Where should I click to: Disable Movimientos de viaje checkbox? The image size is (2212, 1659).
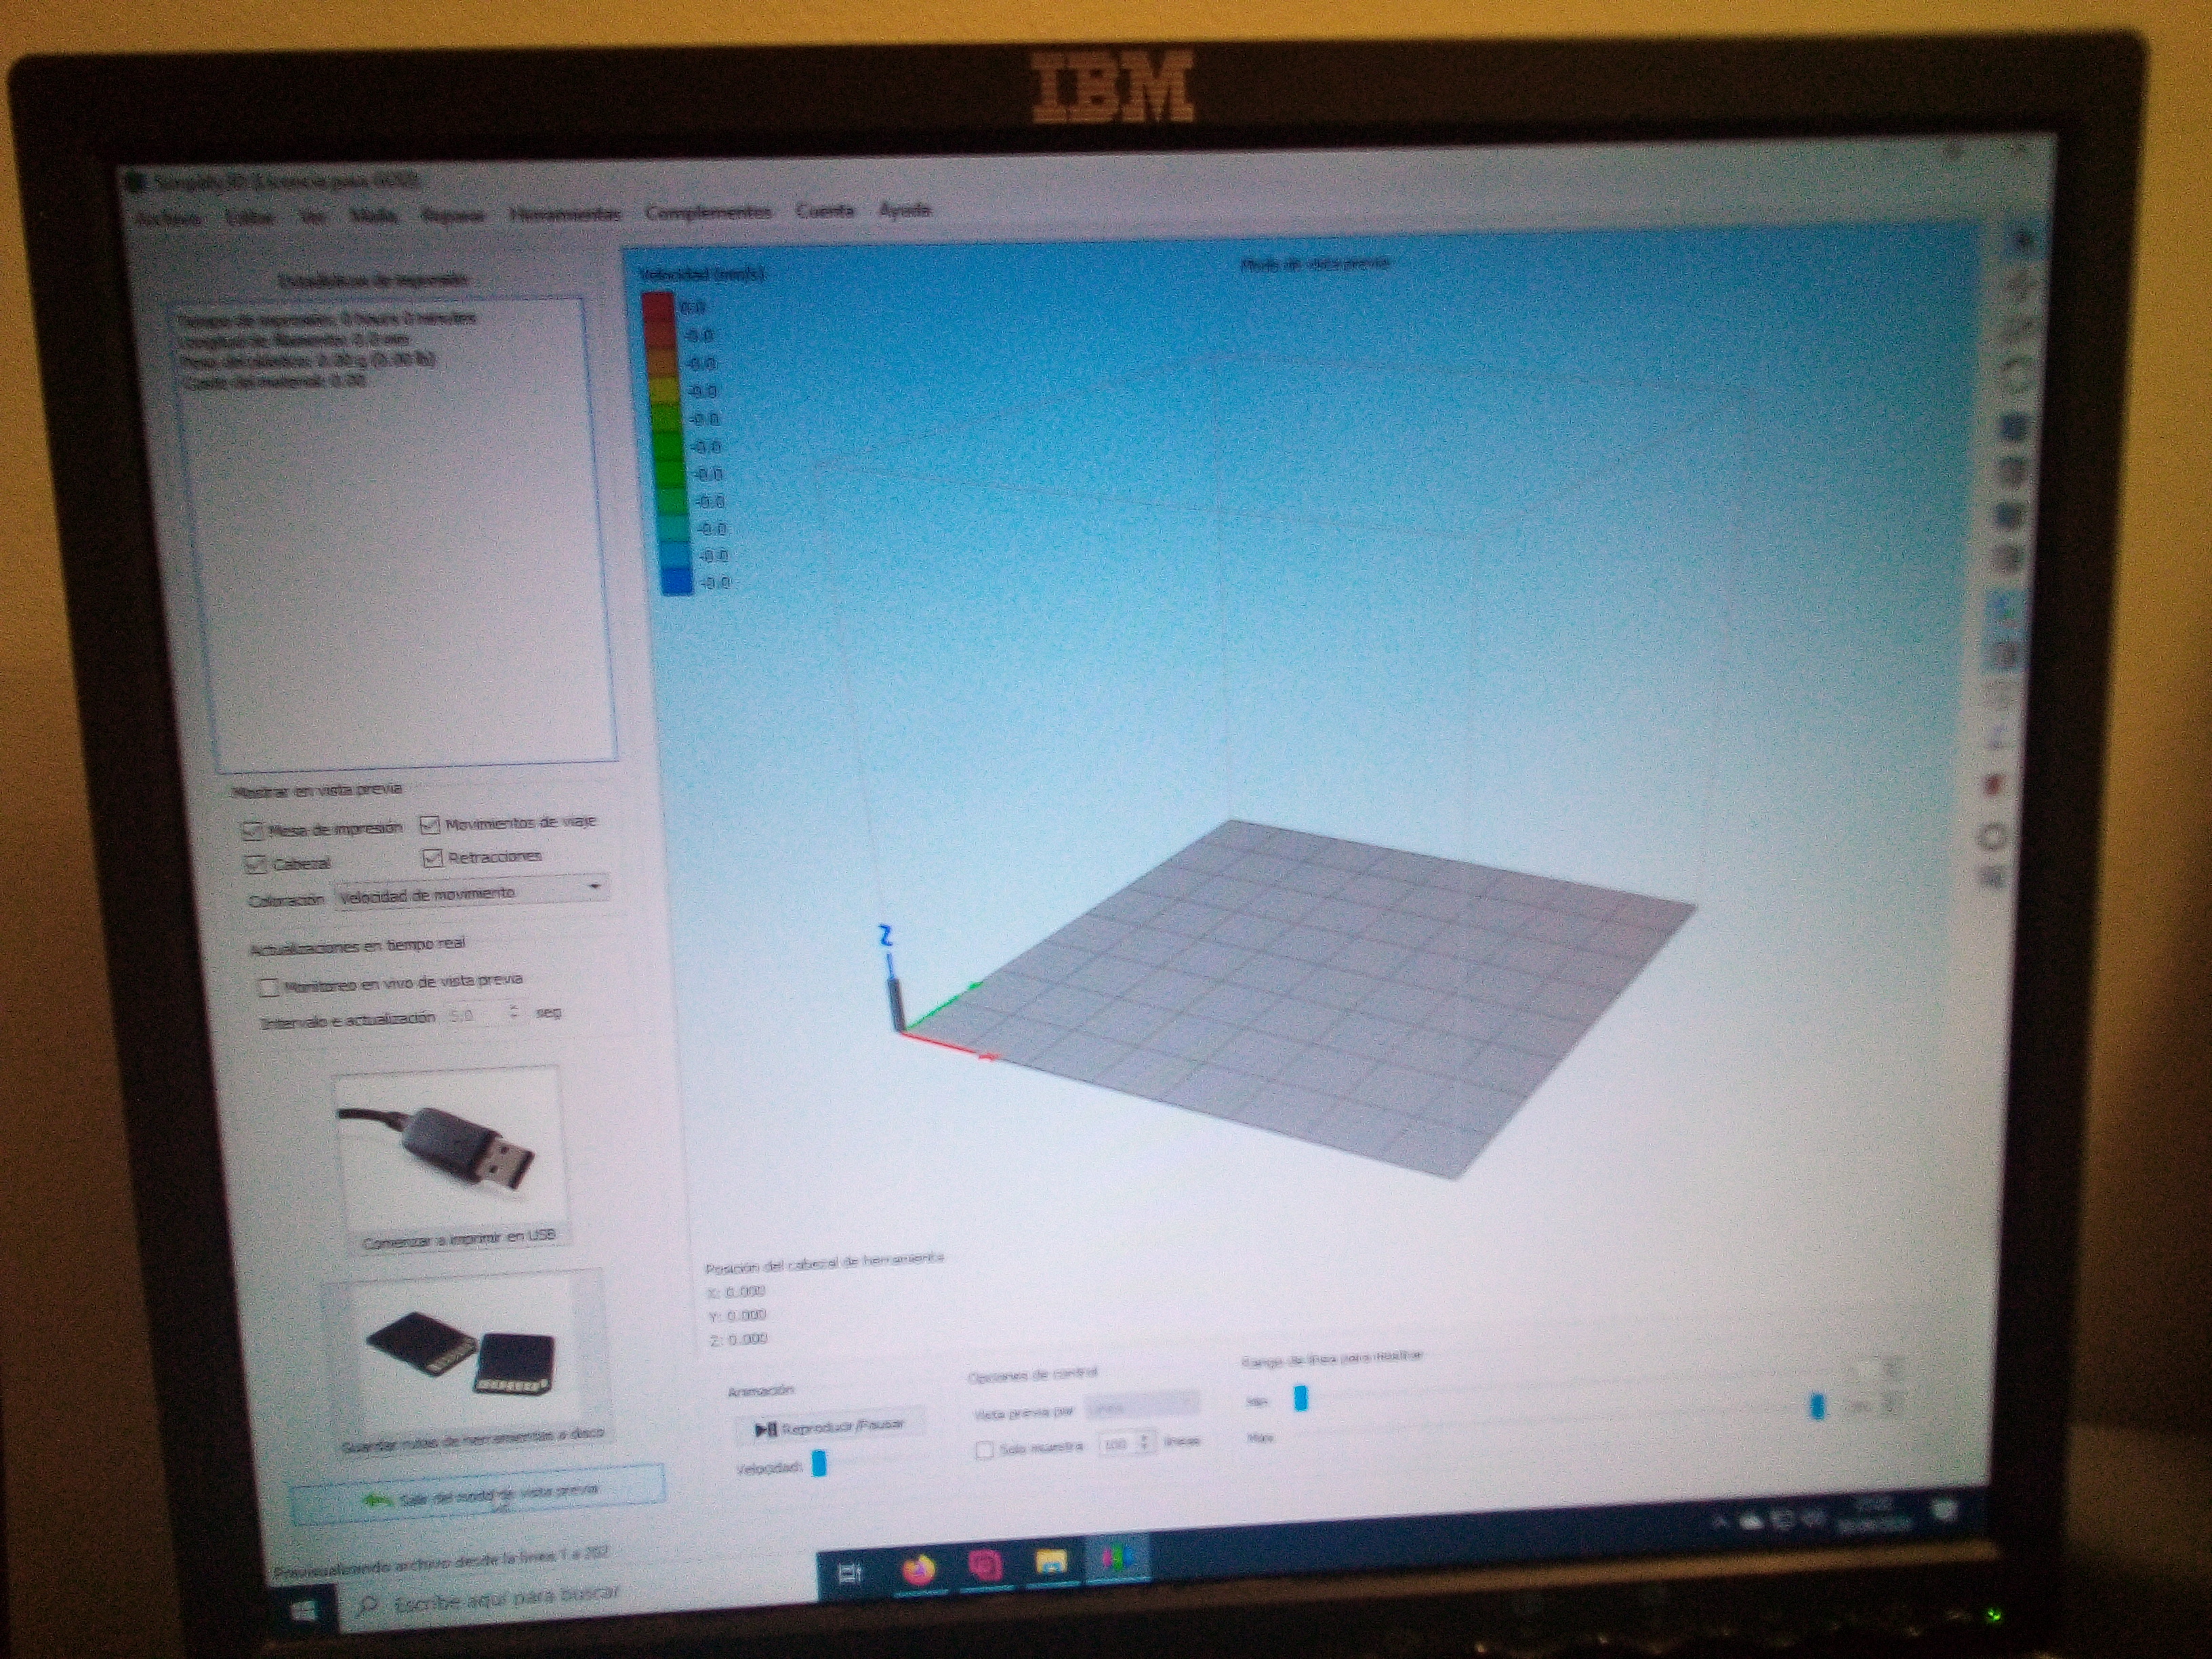pos(430,824)
